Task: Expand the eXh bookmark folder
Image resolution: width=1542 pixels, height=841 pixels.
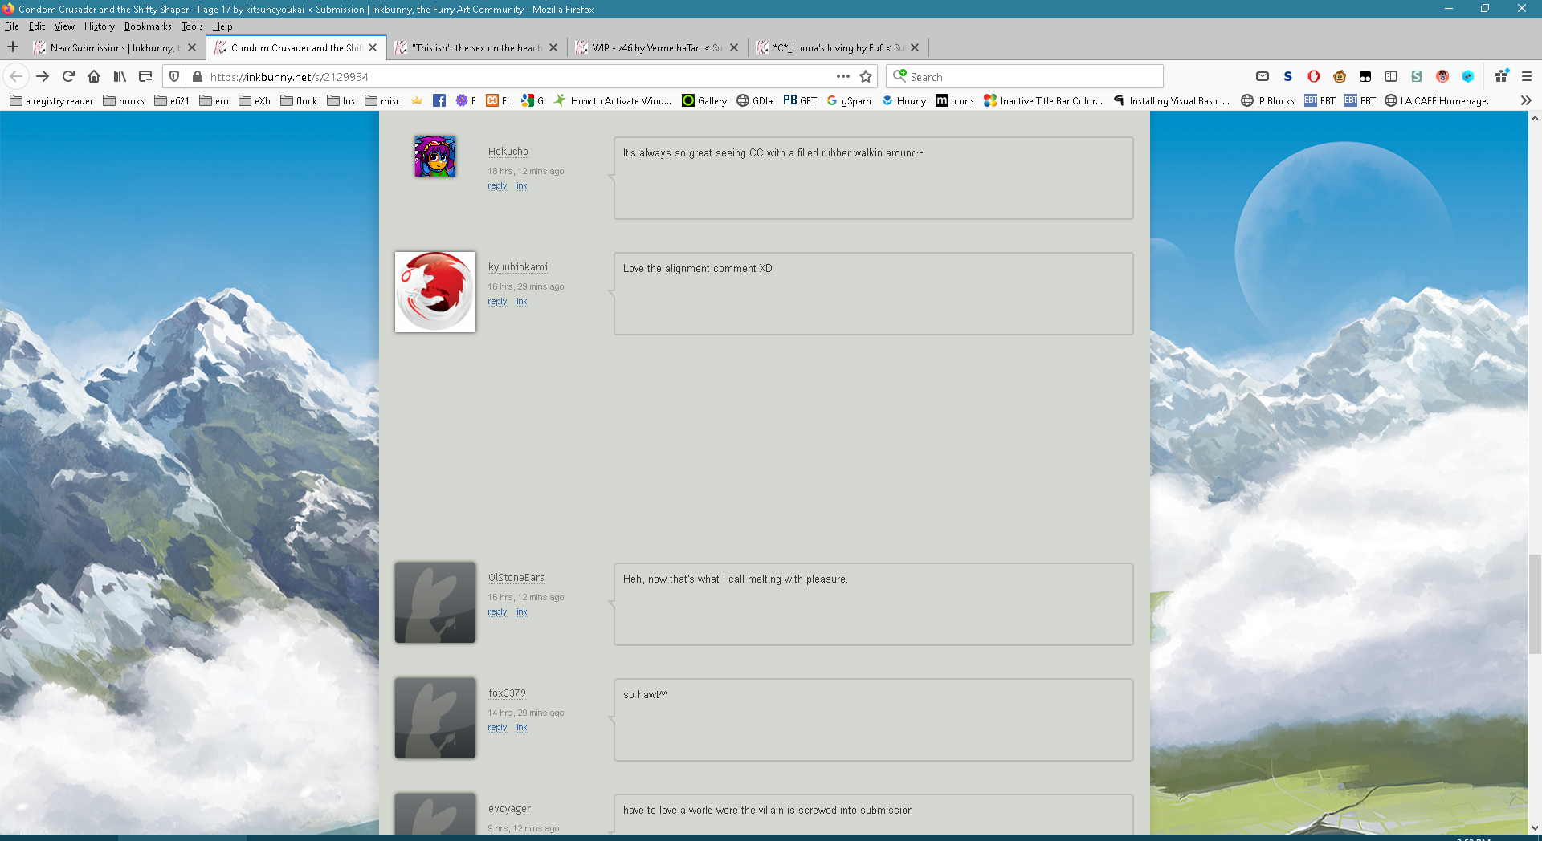Action: click(255, 100)
